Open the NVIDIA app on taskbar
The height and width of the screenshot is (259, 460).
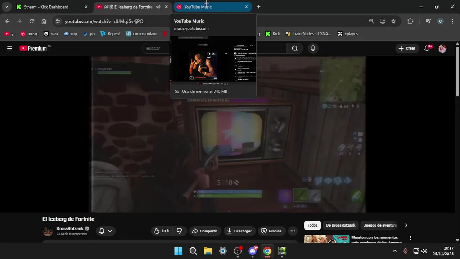click(282, 251)
